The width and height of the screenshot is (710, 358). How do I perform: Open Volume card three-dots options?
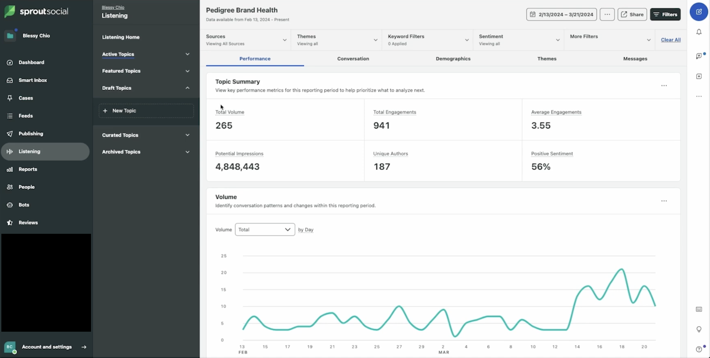tap(664, 201)
